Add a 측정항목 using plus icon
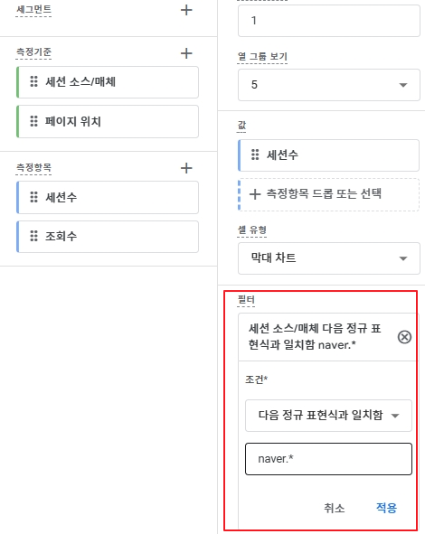This screenshot has width=425, height=534. tap(186, 168)
